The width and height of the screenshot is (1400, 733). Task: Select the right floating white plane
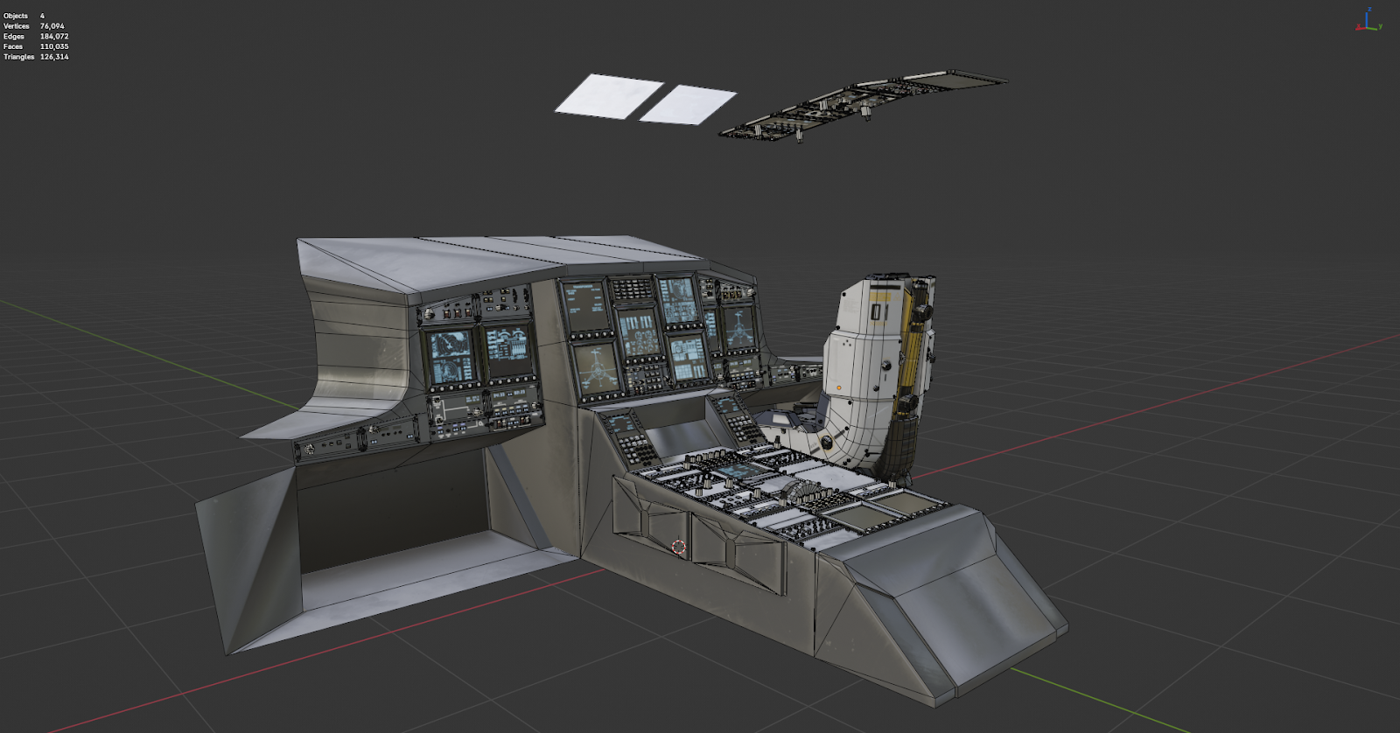(689, 104)
